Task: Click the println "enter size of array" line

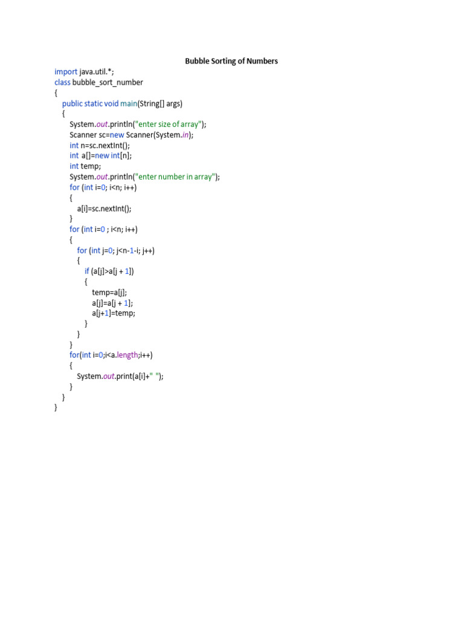Action: (x=138, y=125)
